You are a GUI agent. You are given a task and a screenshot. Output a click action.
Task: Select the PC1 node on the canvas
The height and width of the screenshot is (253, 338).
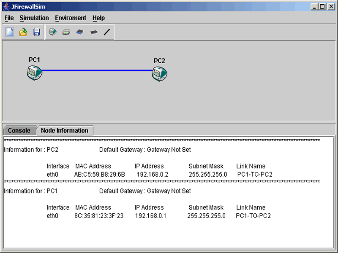click(34, 73)
